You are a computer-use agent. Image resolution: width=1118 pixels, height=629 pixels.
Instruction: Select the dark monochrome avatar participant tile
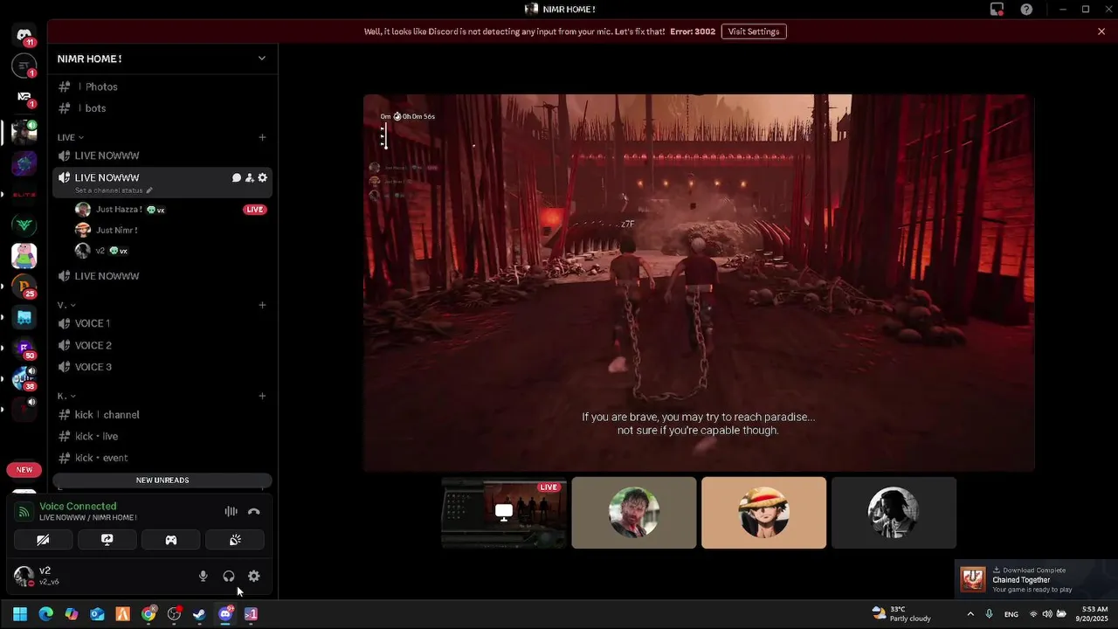[894, 513]
